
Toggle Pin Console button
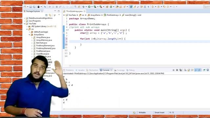(x=204, y=70)
